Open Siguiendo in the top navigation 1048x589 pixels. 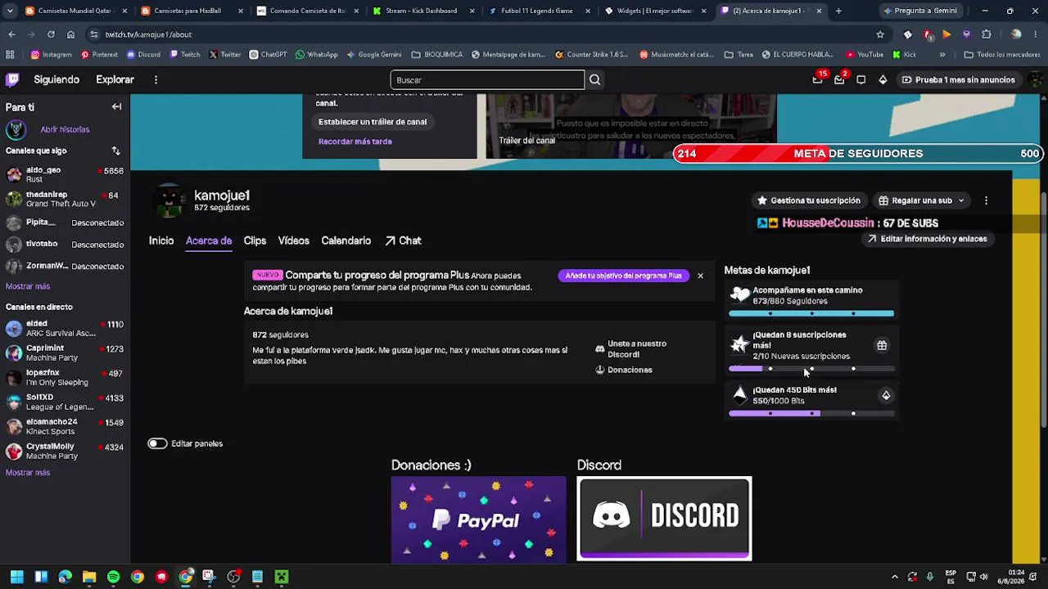click(56, 79)
